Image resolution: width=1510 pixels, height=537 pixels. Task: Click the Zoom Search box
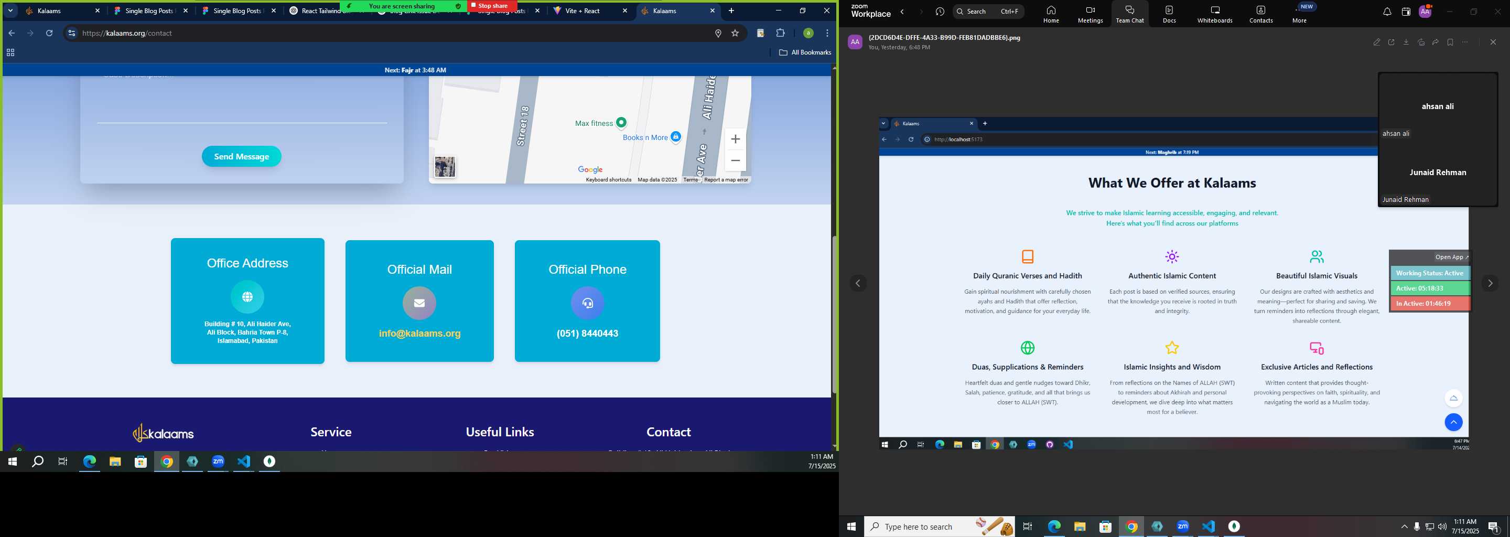click(988, 11)
